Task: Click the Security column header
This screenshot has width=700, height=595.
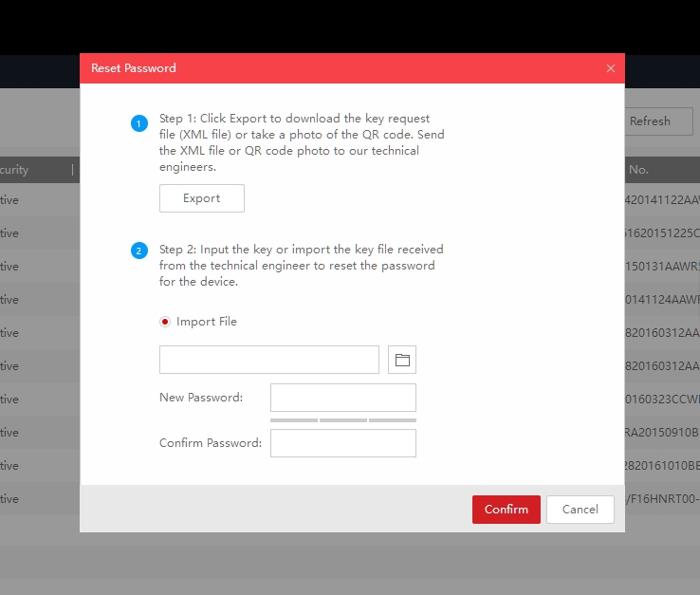Action: (x=19, y=170)
